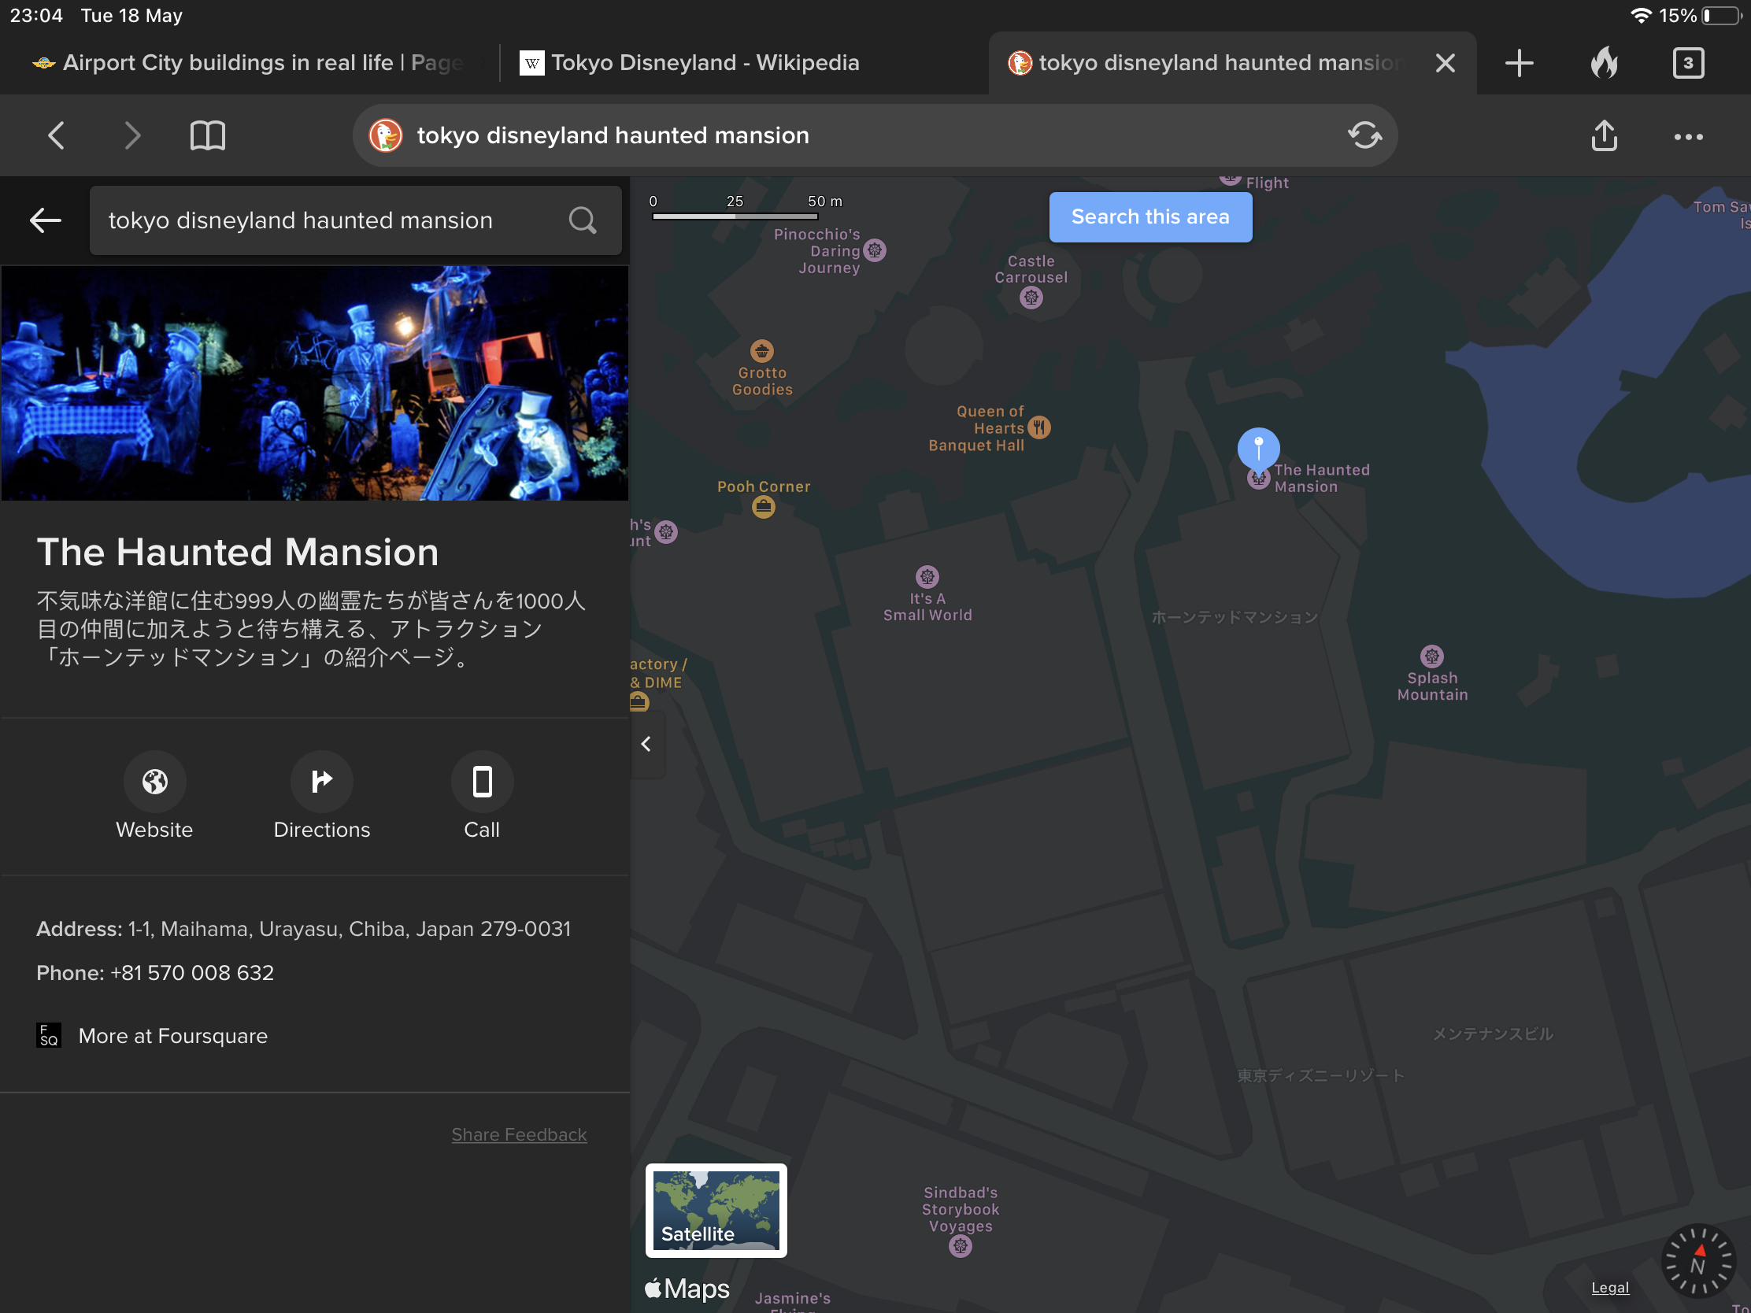Click the Foursquare logo icon

tap(49, 1035)
